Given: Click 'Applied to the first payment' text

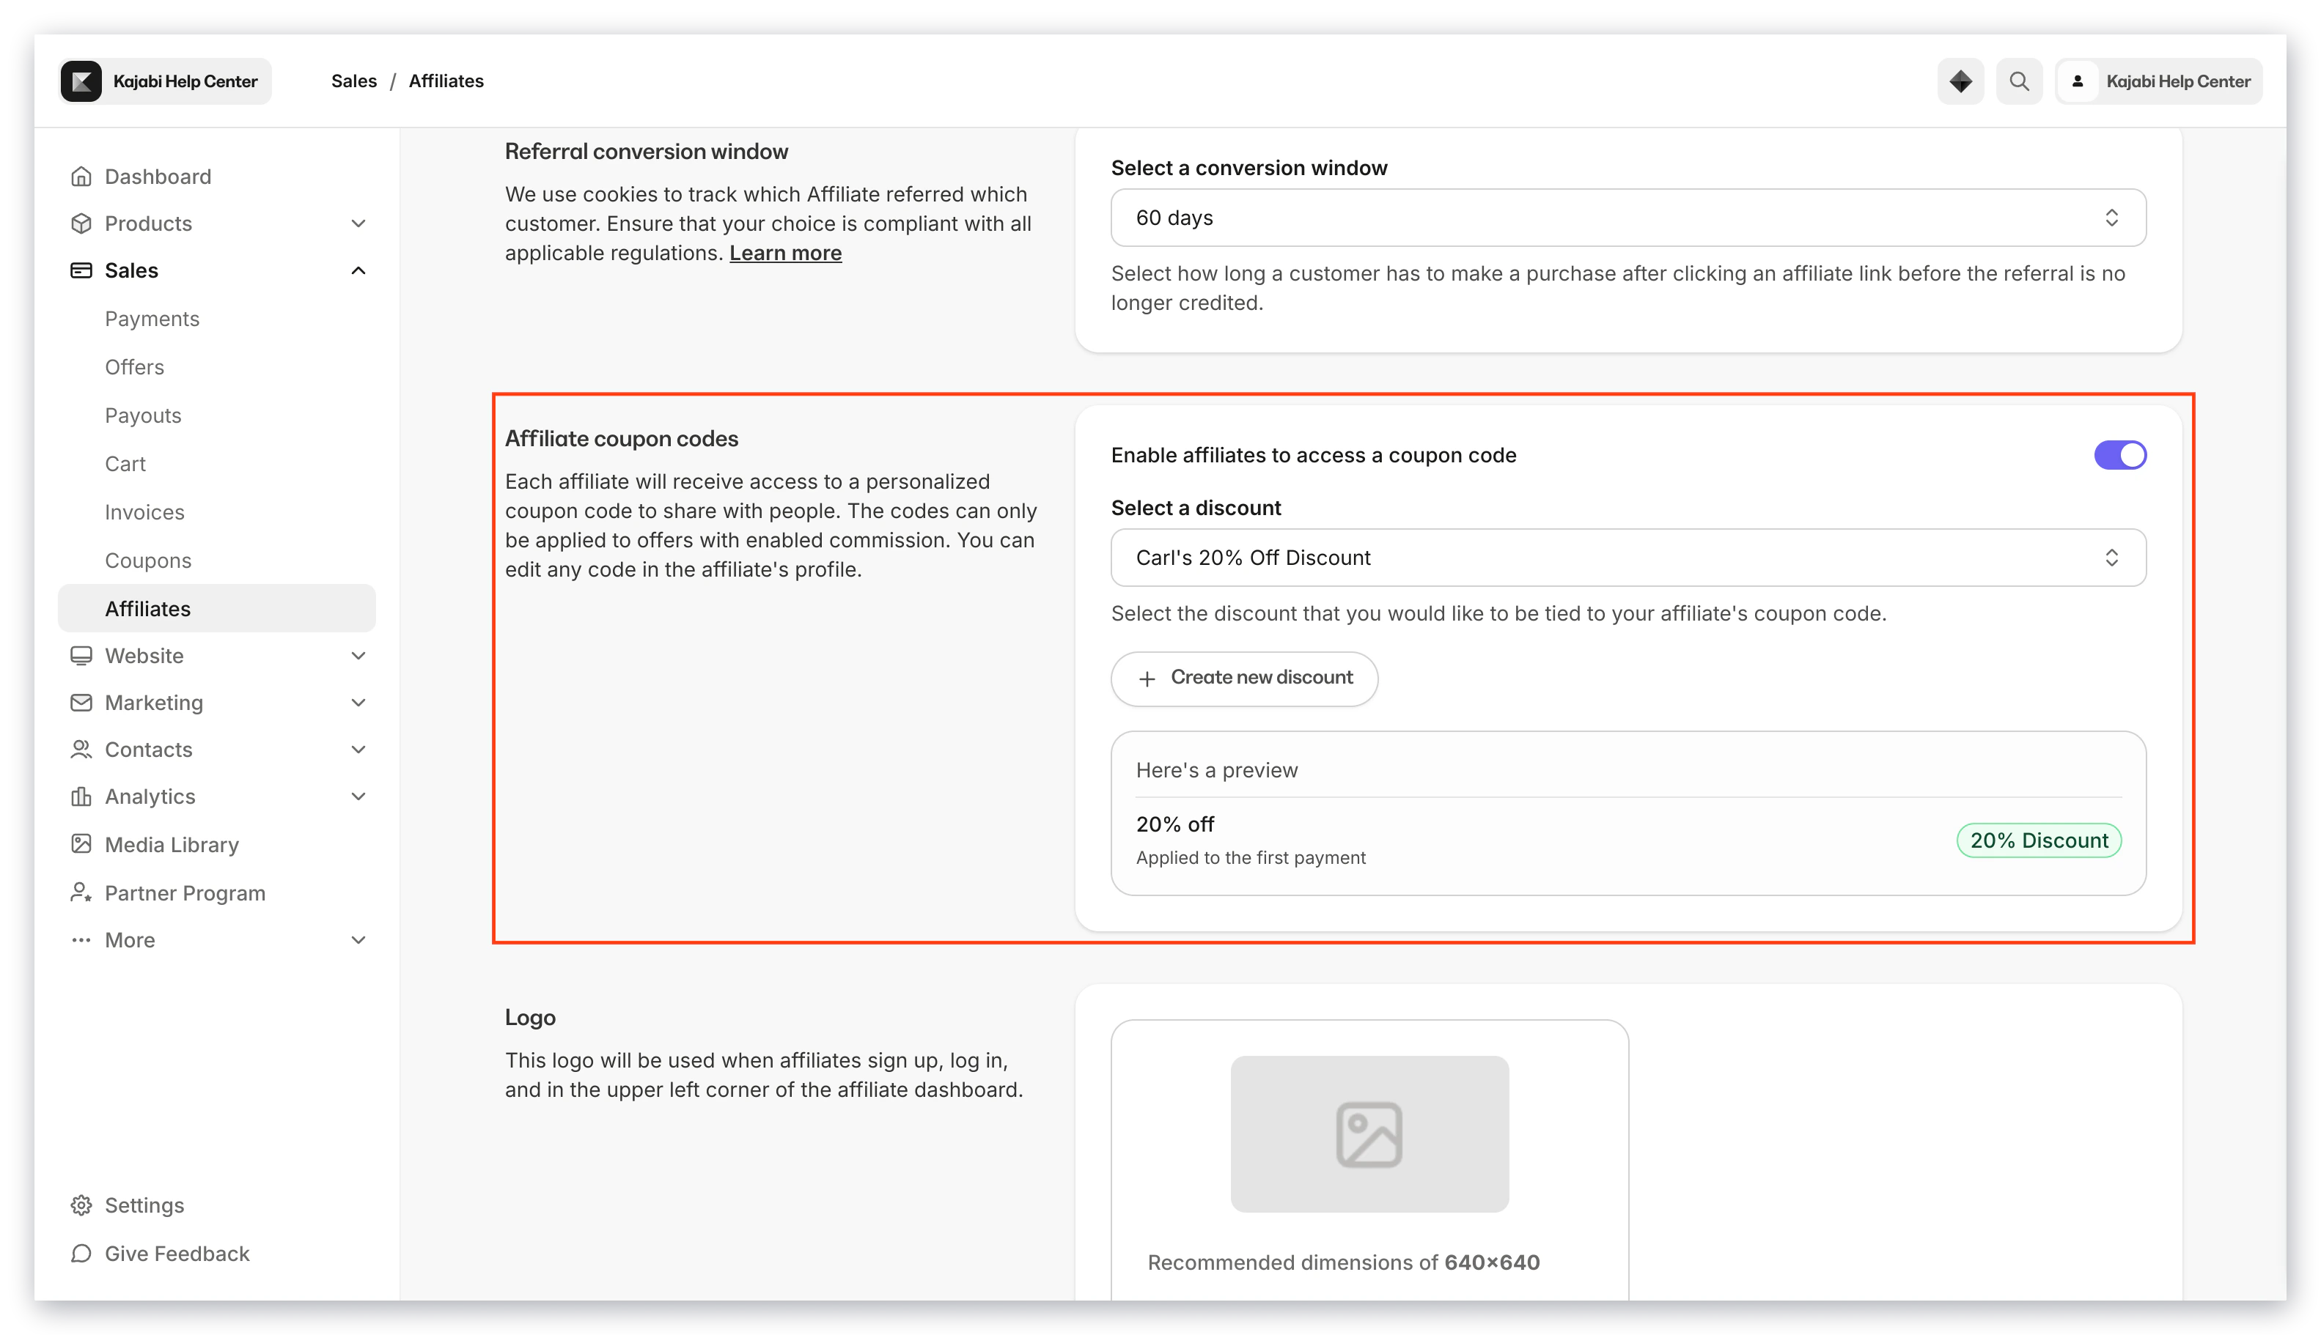Looking at the screenshot, I should [1251, 857].
